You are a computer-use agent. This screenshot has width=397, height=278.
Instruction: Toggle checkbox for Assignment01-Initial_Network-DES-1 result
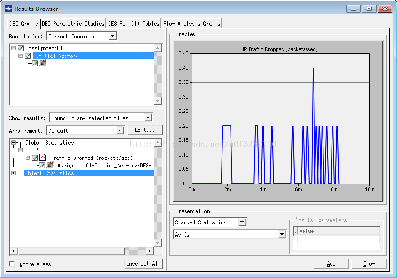coord(42,166)
